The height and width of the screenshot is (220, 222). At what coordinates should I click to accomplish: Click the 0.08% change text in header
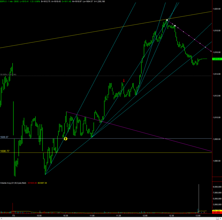[37, 1]
